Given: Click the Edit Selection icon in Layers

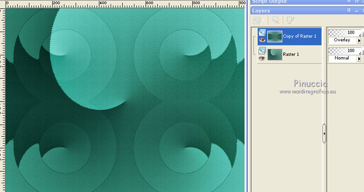Looking at the screenshot, I should point(290,20).
